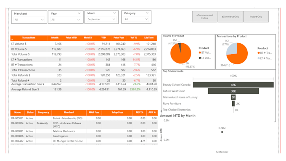This screenshot has width=286, height=161.
Task: Click the RP-005851 name cell
Action: pos(17,118)
